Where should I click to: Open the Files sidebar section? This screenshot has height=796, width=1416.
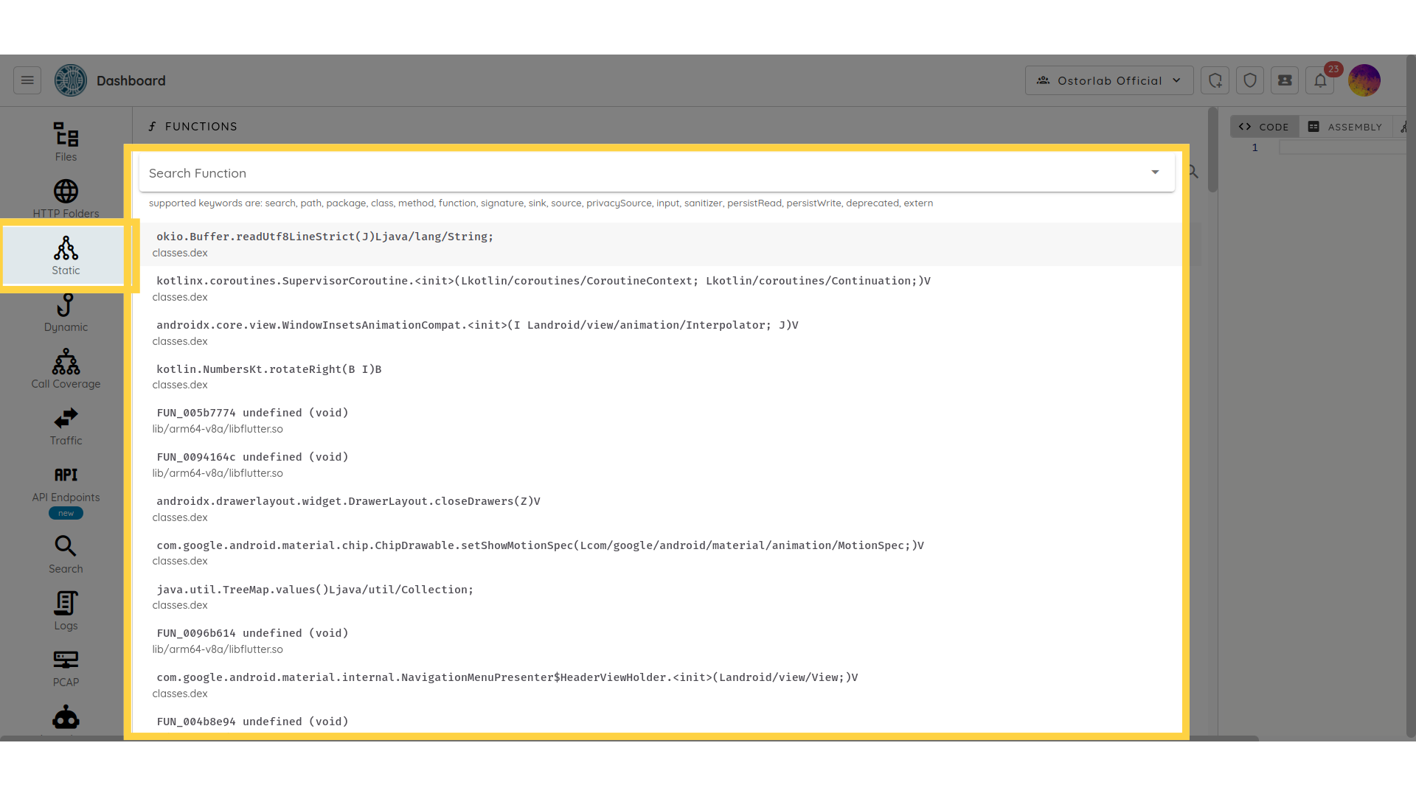66,142
